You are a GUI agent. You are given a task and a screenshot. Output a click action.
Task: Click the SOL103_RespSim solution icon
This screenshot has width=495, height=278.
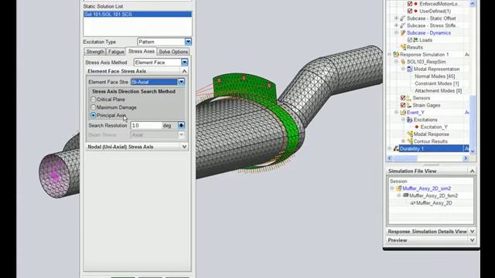pos(403,62)
